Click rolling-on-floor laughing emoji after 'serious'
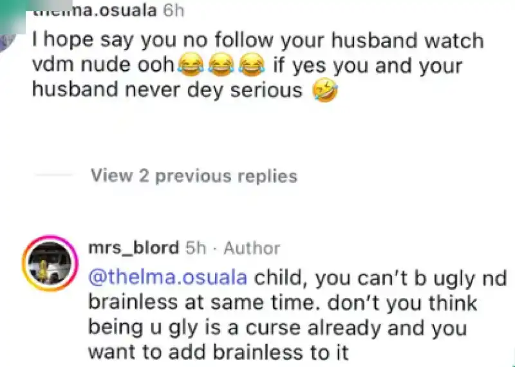The height and width of the screenshot is (367, 515). [325, 90]
